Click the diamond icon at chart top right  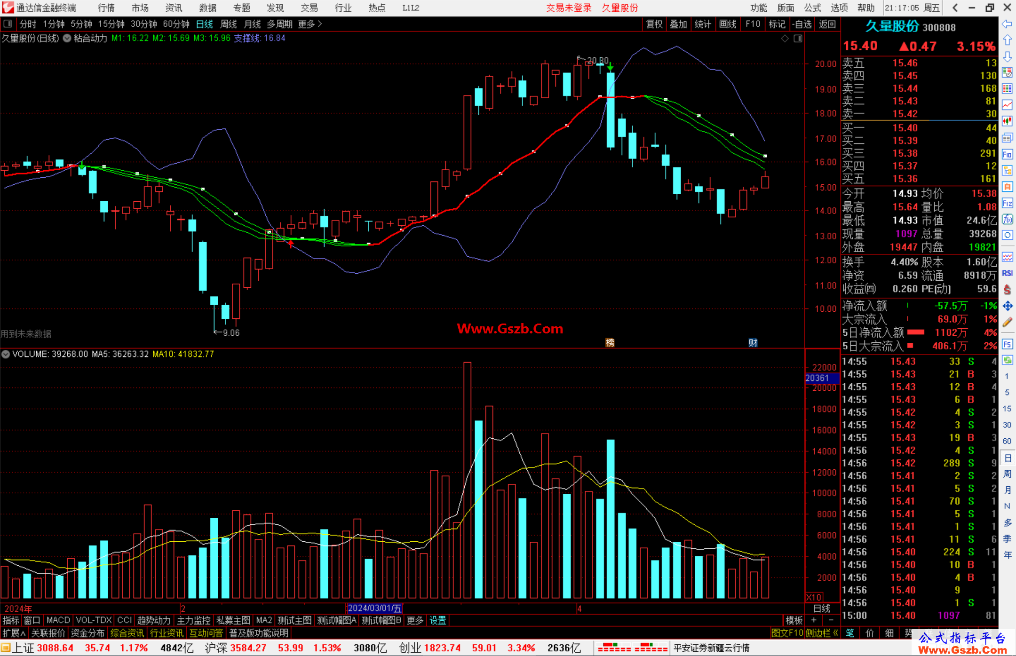tap(785, 39)
